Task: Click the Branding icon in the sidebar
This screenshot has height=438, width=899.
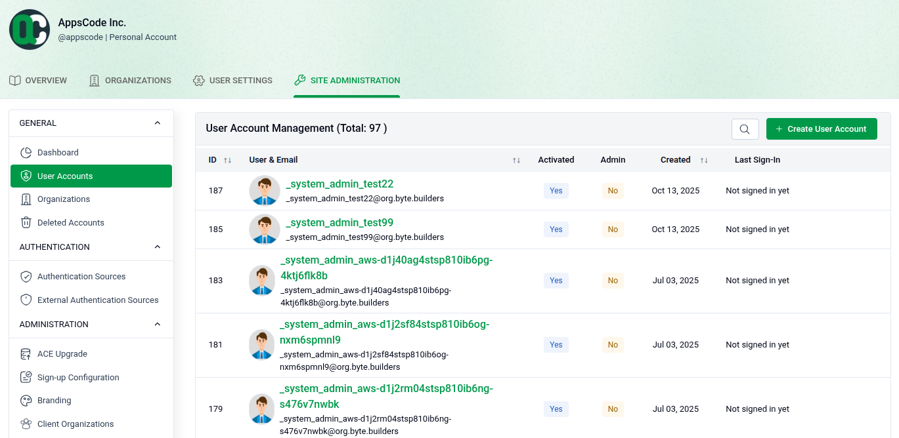Action: coord(26,400)
